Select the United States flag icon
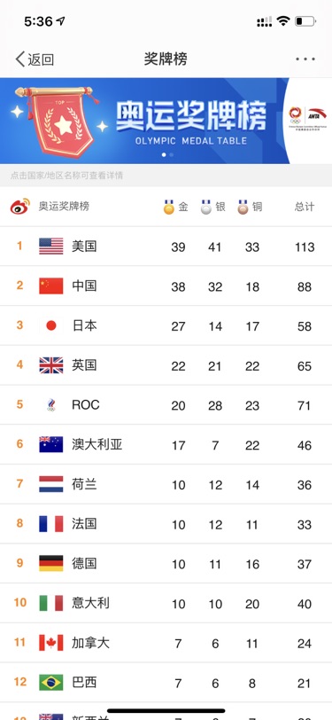 click(50, 247)
